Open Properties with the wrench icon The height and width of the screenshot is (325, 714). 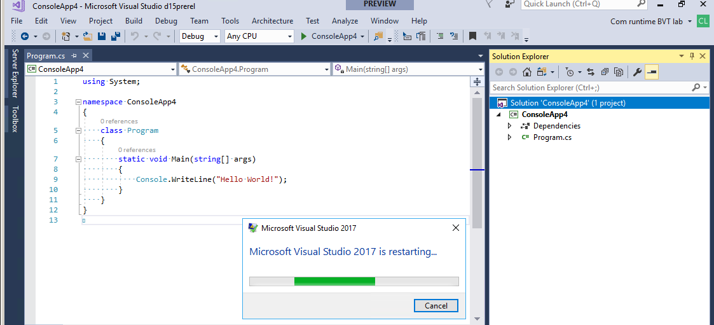click(638, 72)
